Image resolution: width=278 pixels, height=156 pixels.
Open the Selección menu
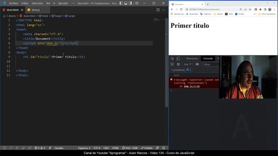coord(37,3)
